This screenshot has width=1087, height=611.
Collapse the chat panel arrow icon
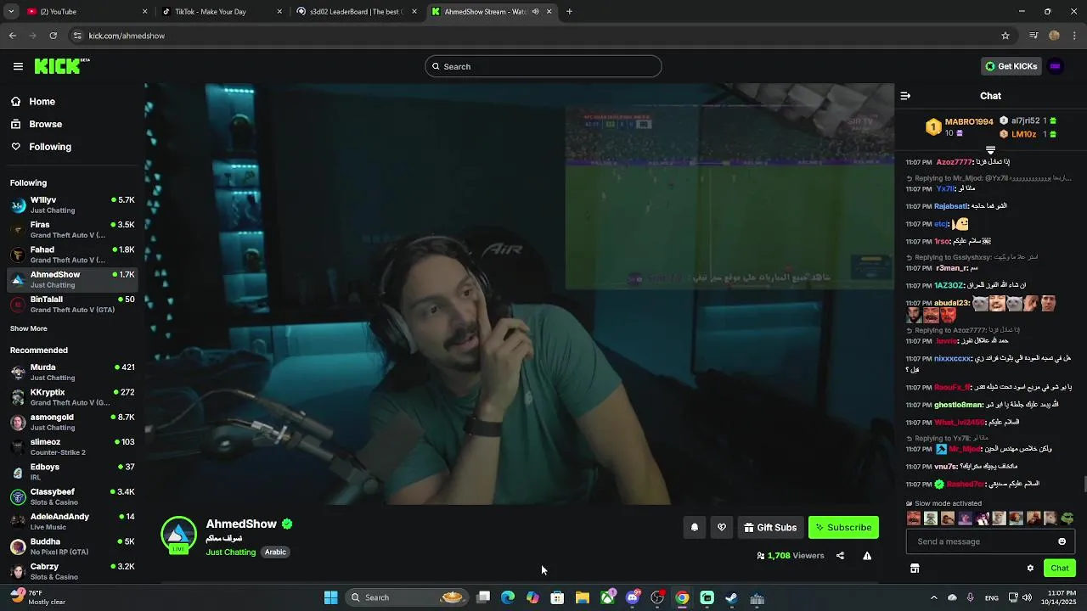pyautogui.click(x=905, y=96)
